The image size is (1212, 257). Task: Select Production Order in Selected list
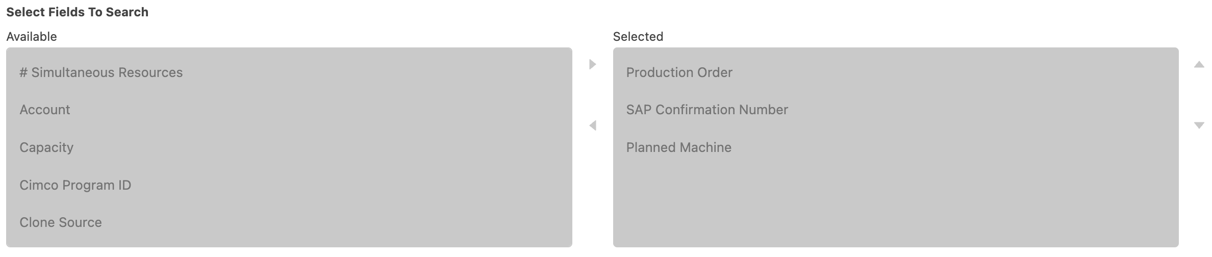(x=679, y=72)
